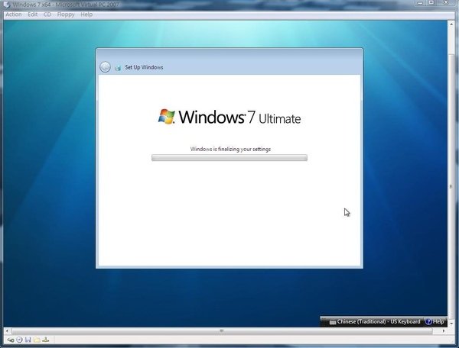This screenshot has width=459, height=348.
Task: Click scroll down arrow
Action: [x=451, y=323]
